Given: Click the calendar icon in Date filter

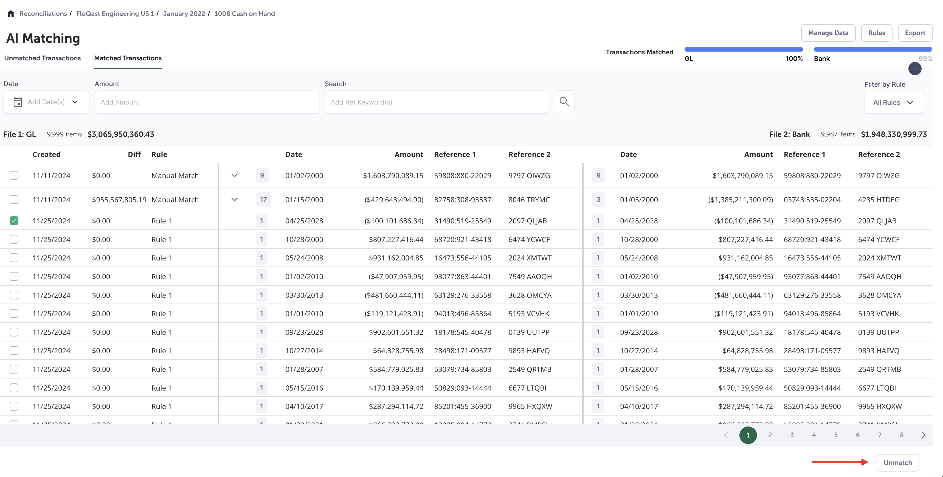Looking at the screenshot, I should (18, 102).
